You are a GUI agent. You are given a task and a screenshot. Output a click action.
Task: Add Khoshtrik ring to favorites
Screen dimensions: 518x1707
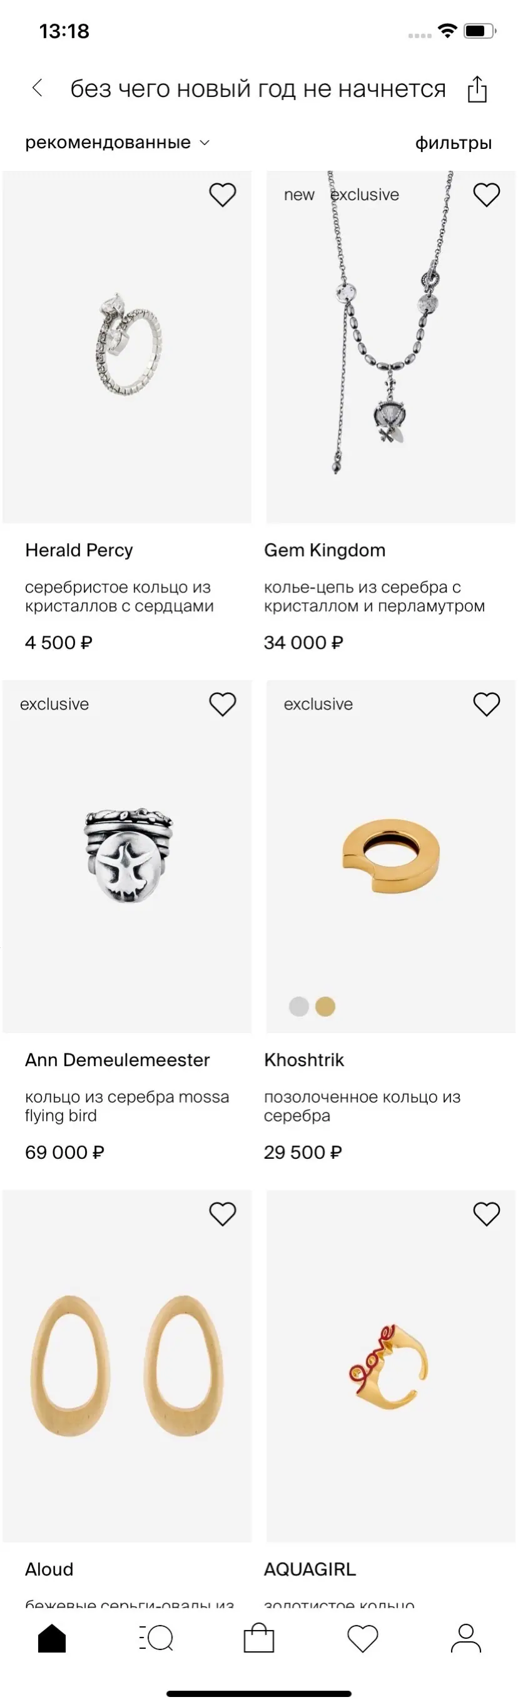[486, 705]
